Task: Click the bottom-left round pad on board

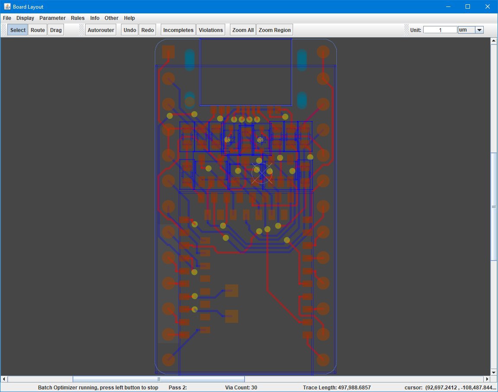Action: [x=168, y=360]
